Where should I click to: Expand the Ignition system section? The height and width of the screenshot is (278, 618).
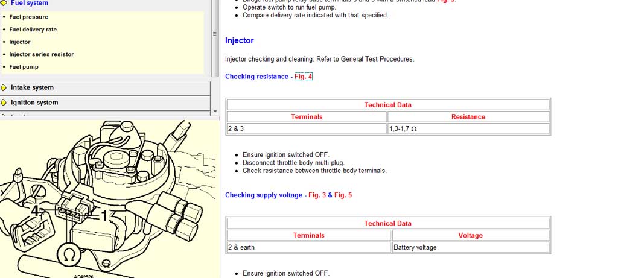pyautogui.click(x=34, y=103)
